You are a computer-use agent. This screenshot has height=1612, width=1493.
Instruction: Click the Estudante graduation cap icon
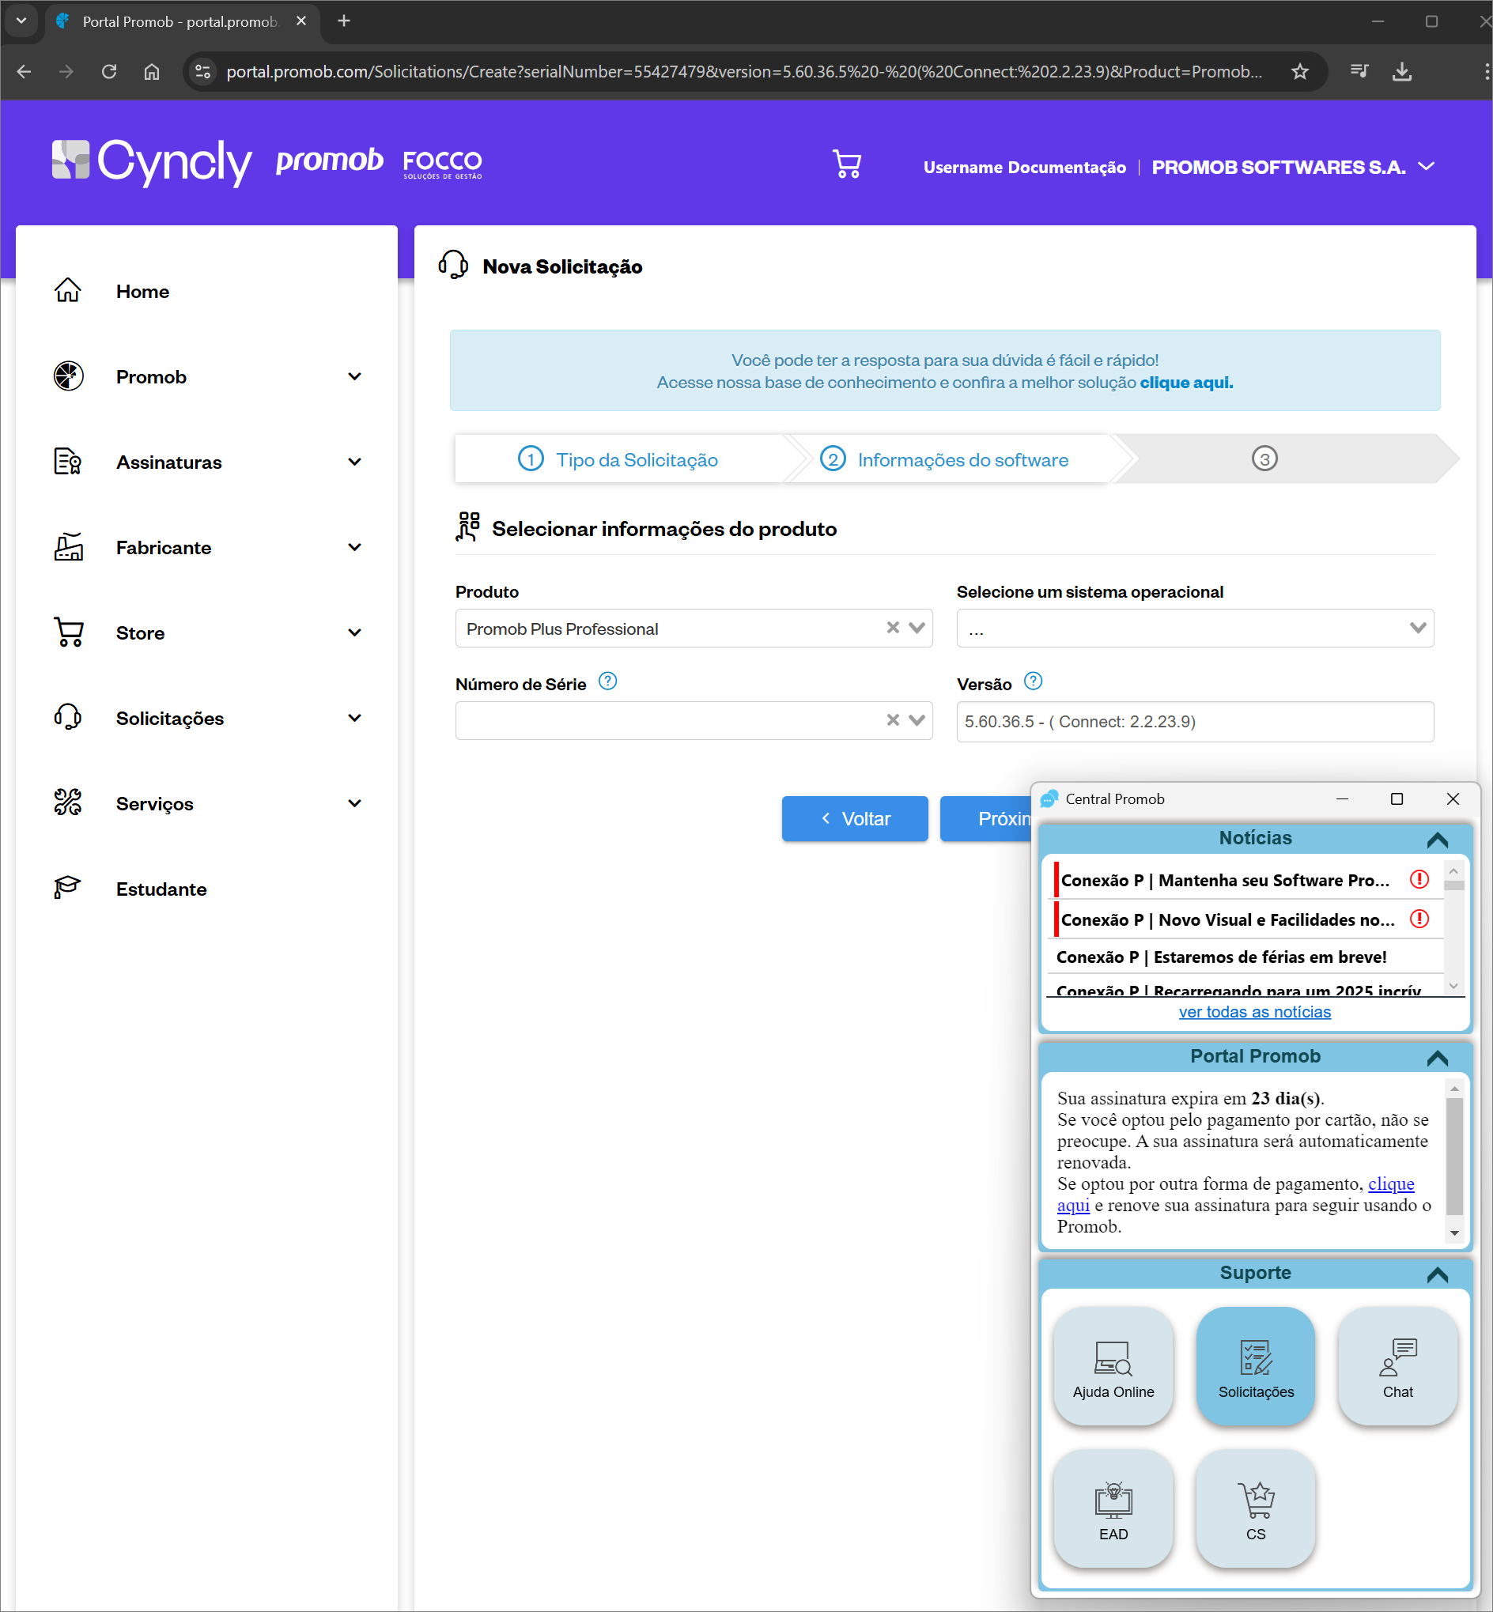(x=68, y=889)
